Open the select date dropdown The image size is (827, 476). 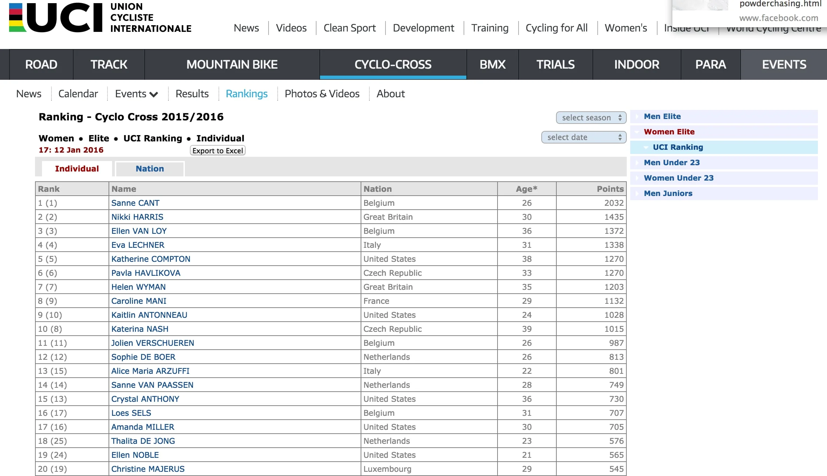pyautogui.click(x=583, y=137)
